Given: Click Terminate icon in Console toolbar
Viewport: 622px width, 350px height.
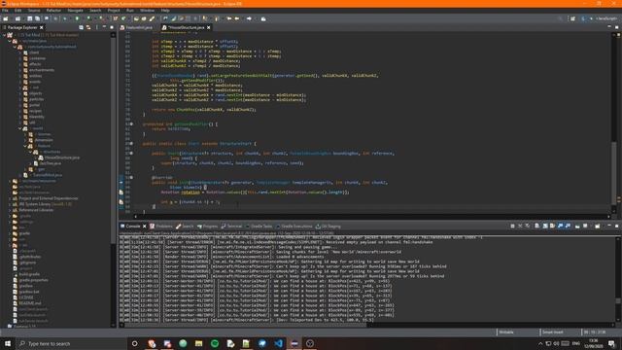Looking at the screenshot, I should pos(512,226).
